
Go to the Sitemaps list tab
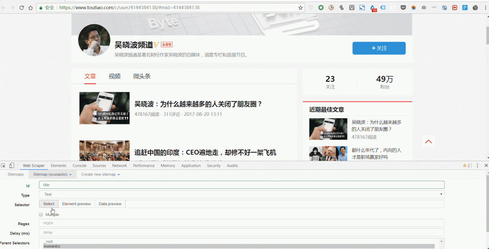coord(16,174)
